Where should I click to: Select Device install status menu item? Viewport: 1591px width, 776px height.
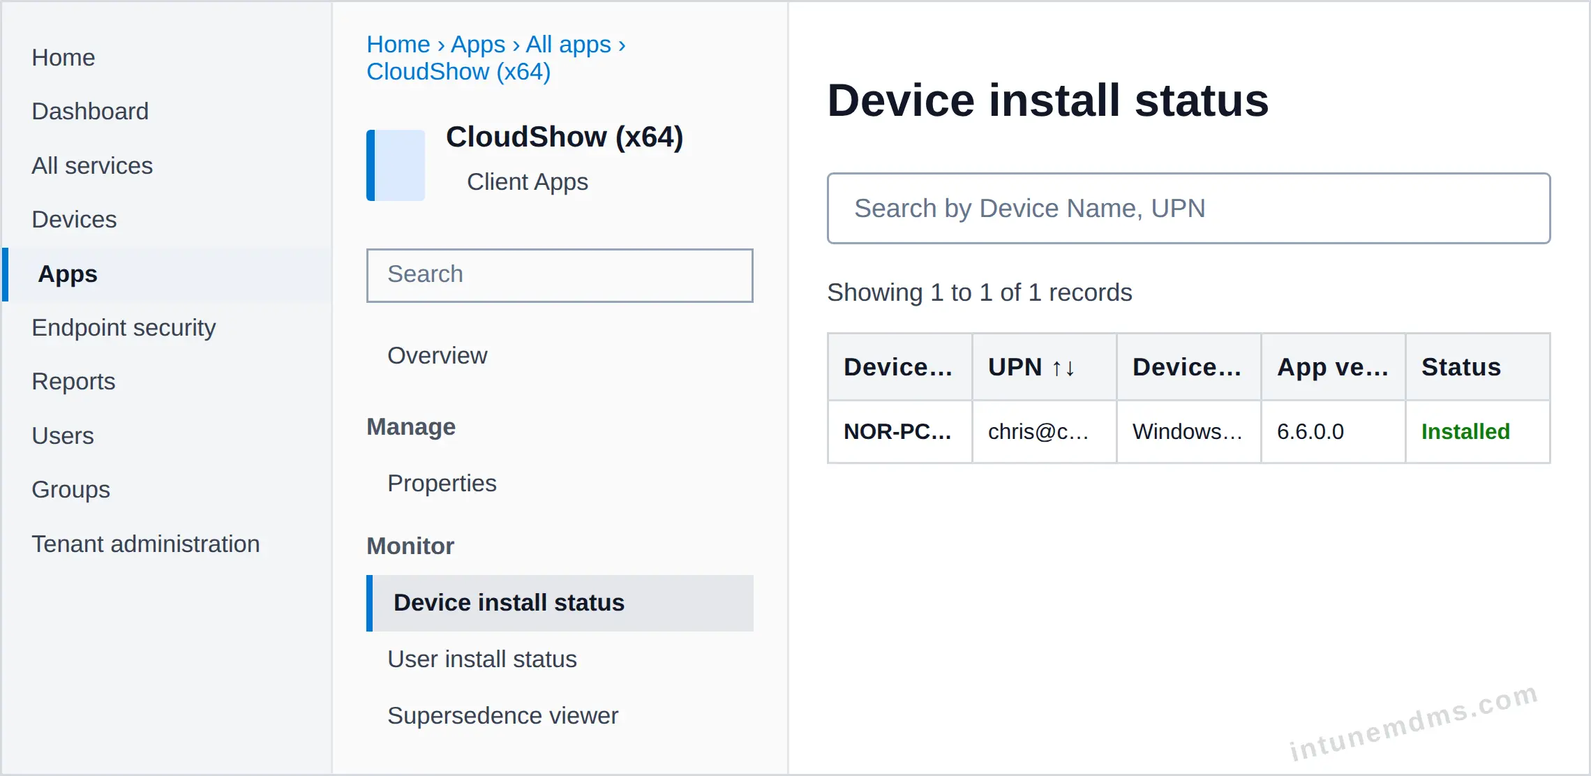[x=560, y=603]
